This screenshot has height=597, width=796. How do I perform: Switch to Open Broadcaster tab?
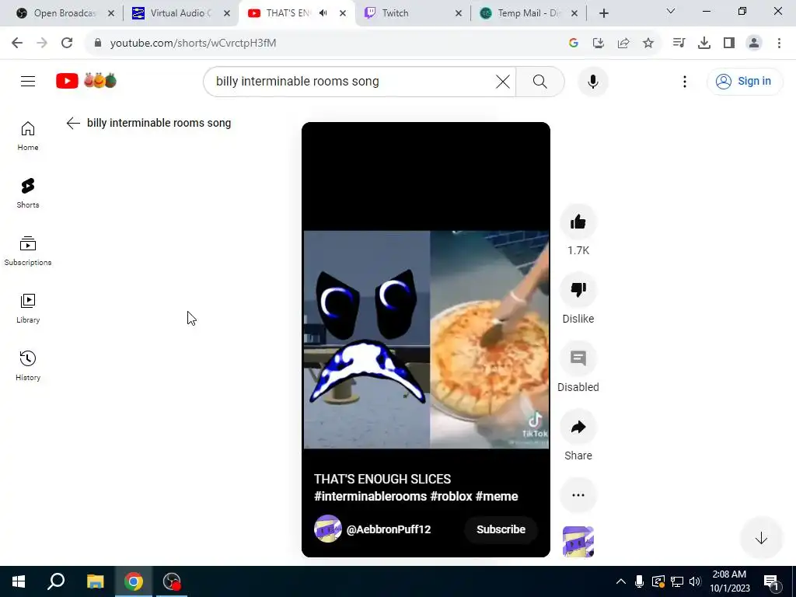[65, 13]
